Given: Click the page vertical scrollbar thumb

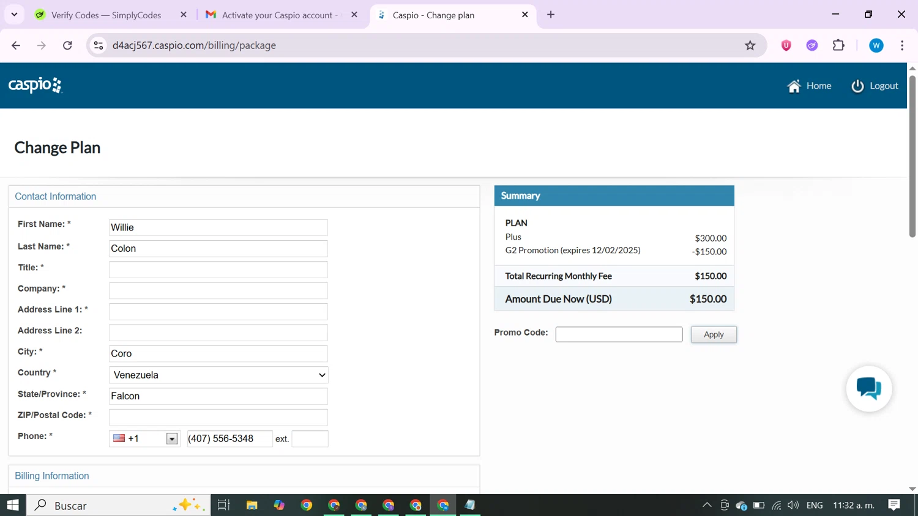Looking at the screenshot, I should (912, 156).
